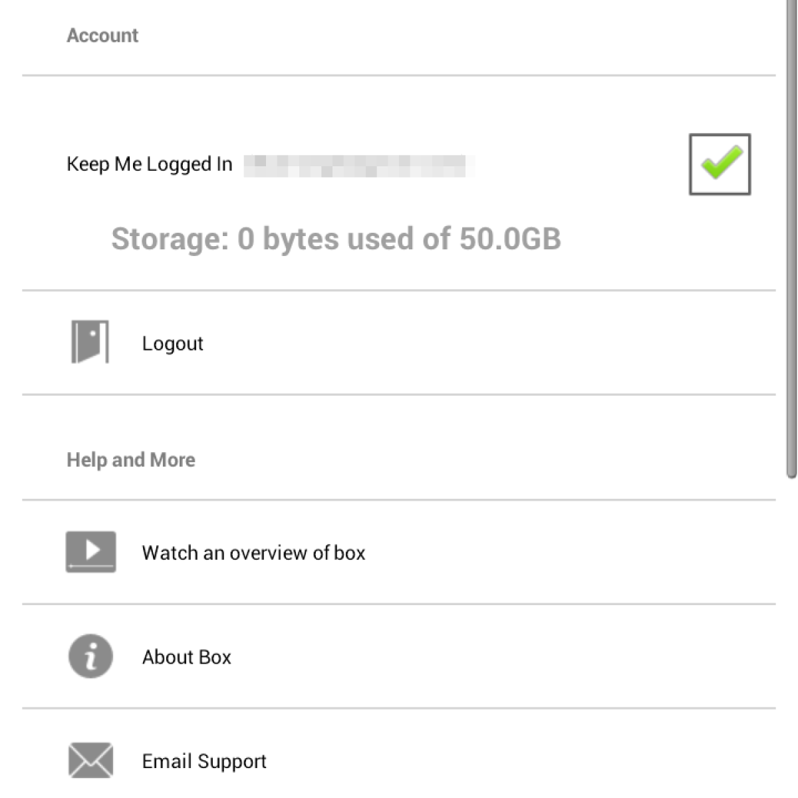798x798 pixels.
Task: Click the word box in overview label
Action: [350, 553]
